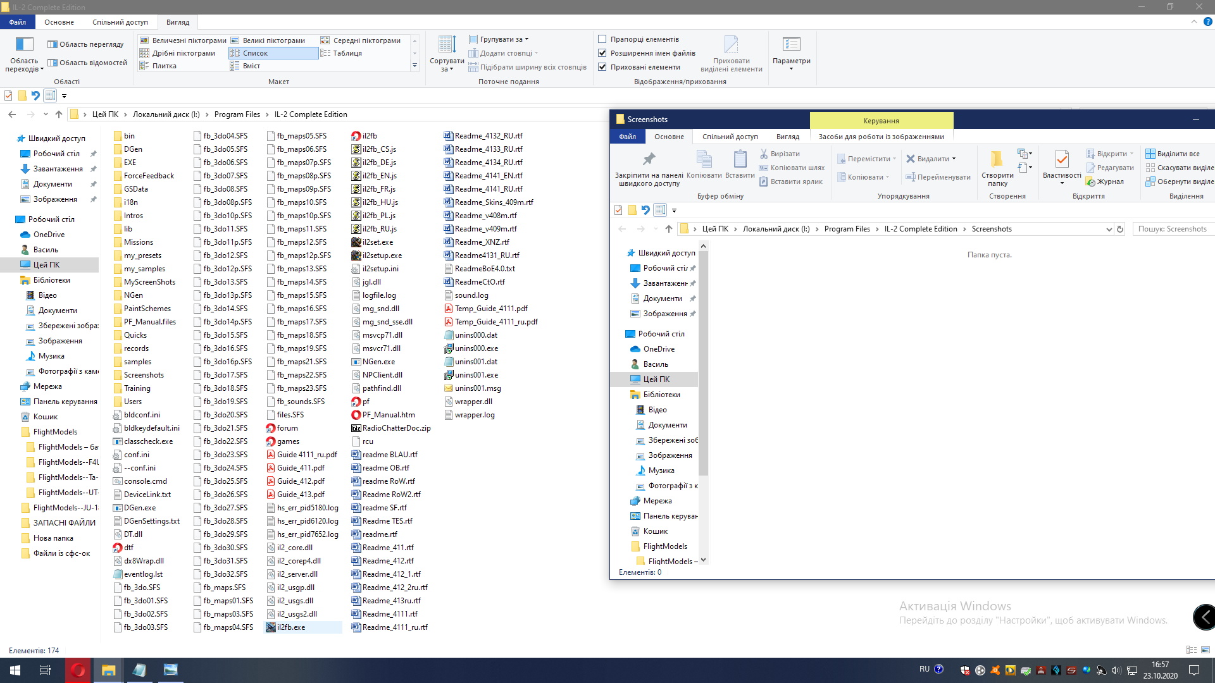The width and height of the screenshot is (1215, 683).
Task: Switch to the Основне ribbon tab
Action: [x=59, y=22]
